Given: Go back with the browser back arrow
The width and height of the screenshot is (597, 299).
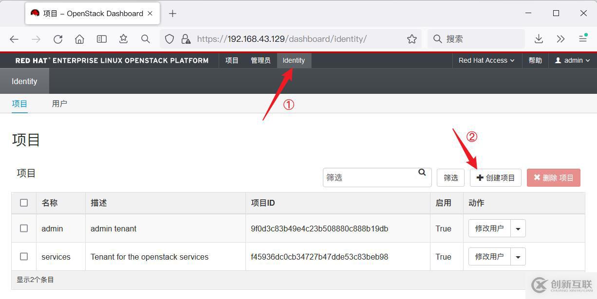Looking at the screenshot, I should [14, 39].
